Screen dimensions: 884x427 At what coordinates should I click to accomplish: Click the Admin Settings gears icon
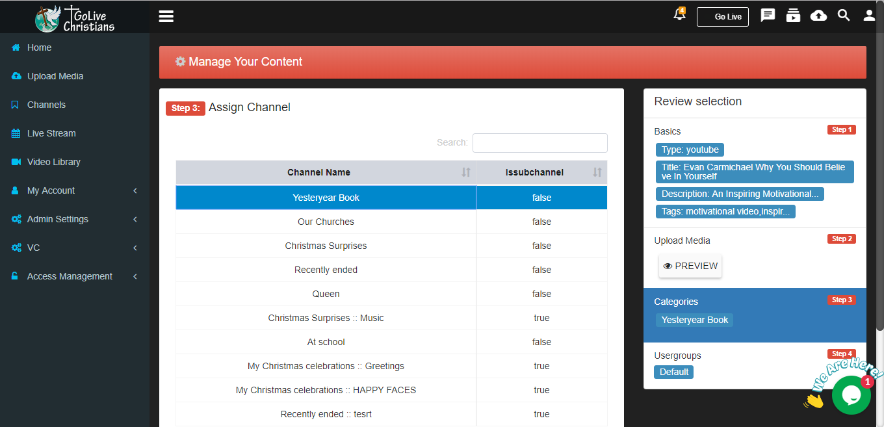16,219
